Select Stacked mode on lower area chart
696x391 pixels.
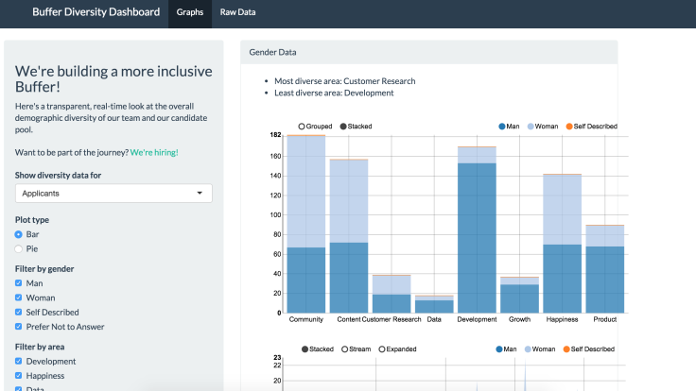point(318,349)
